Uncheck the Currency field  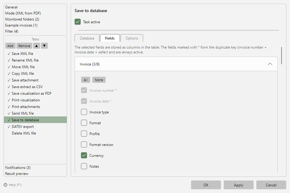(x=84, y=156)
